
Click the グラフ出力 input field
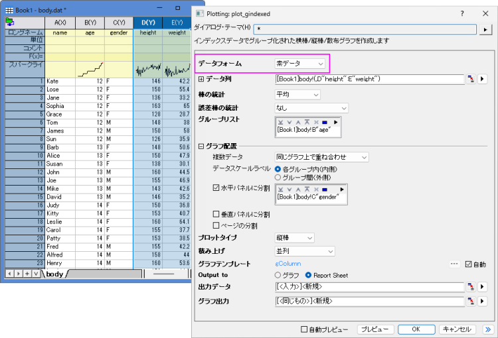pyautogui.click(x=370, y=301)
